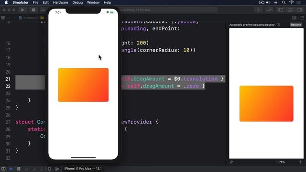The image size is (306, 172).
Task: Click the 7:01 time in simulator status bar
Action: pyautogui.click(x=58, y=12)
